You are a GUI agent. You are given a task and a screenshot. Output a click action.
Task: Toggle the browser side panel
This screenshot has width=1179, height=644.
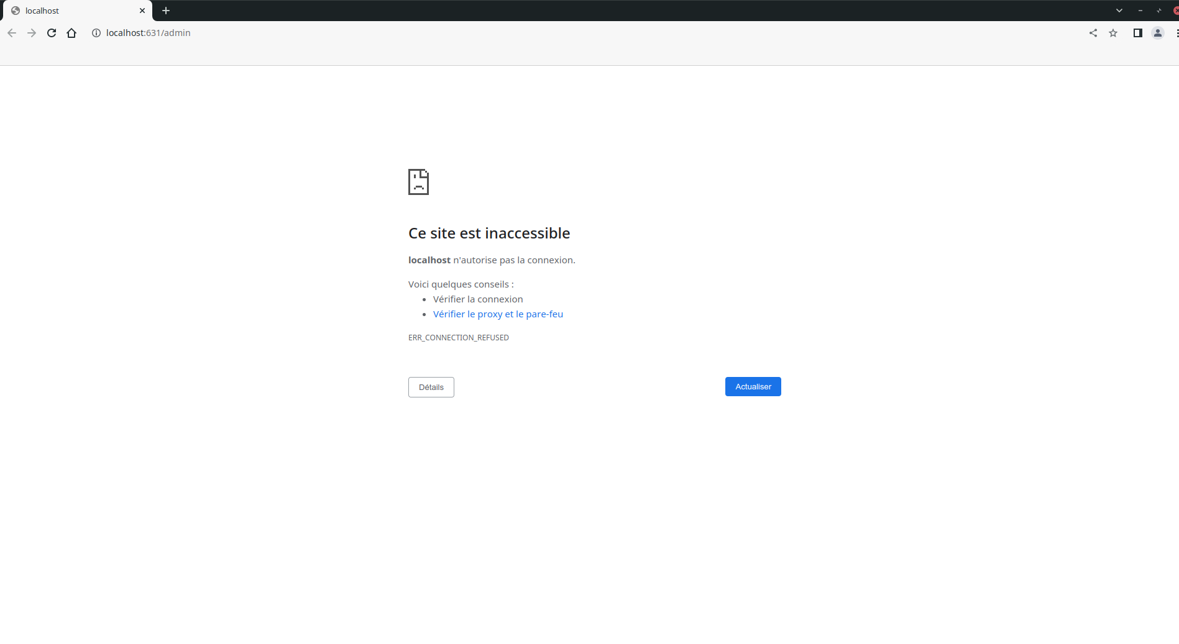[x=1137, y=33]
